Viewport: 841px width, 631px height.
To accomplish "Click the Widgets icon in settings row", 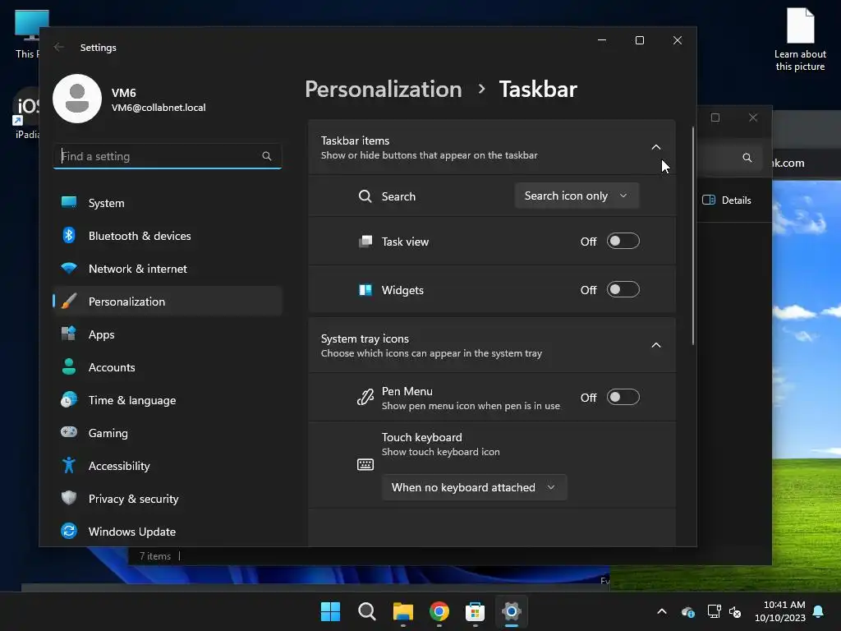I will click(x=365, y=290).
